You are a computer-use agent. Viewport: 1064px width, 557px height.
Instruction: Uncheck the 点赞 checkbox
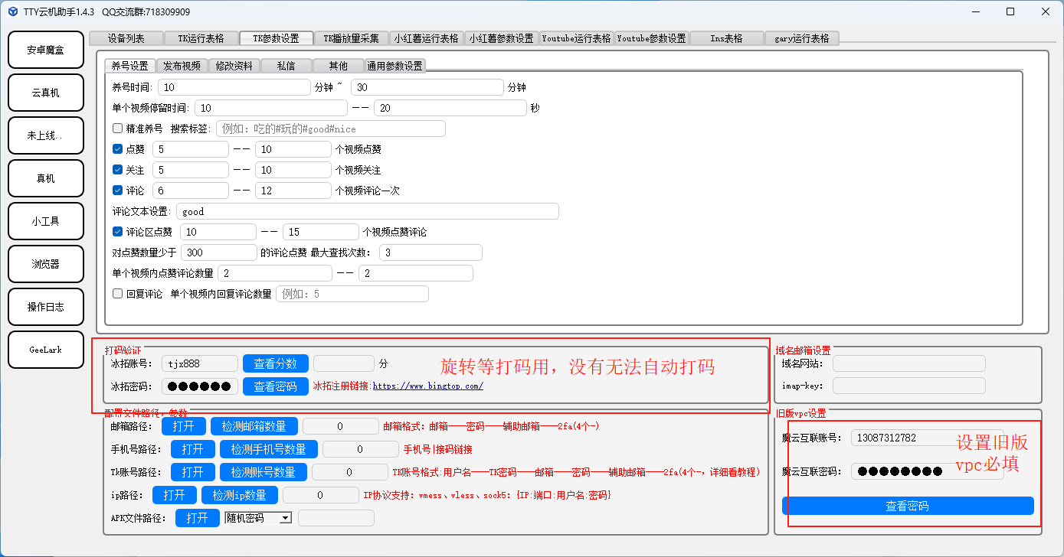click(x=118, y=149)
